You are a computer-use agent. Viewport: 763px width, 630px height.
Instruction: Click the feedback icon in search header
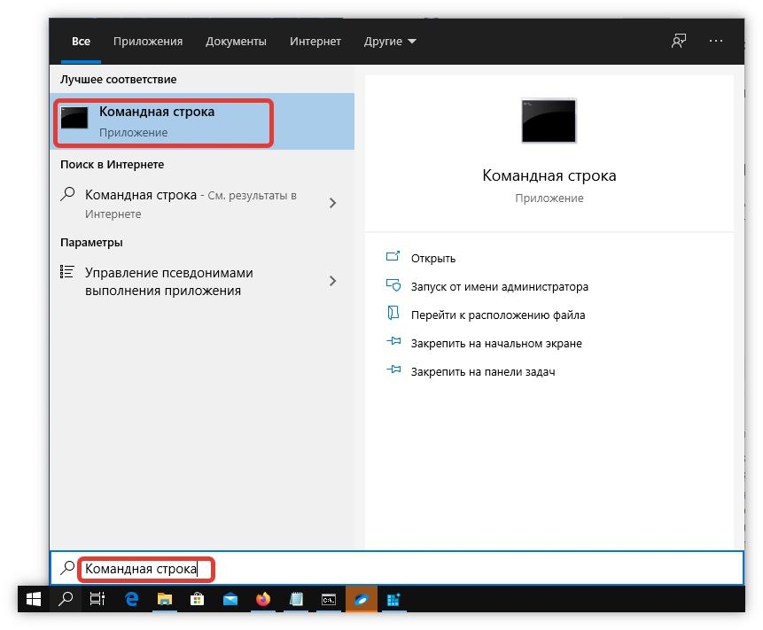pyautogui.click(x=679, y=42)
